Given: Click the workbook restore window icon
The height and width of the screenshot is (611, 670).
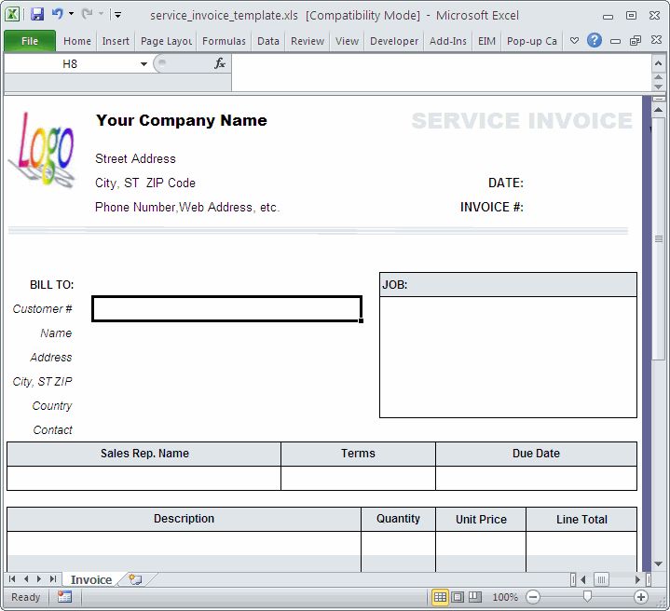Looking at the screenshot, I should pyautogui.click(x=636, y=41).
